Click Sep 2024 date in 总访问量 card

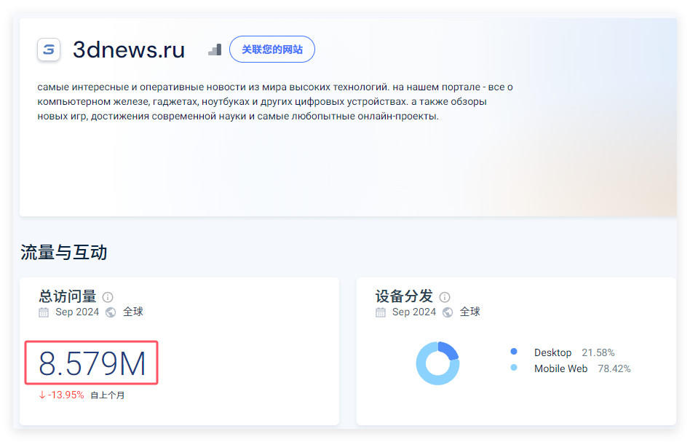pyautogui.click(x=77, y=312)
